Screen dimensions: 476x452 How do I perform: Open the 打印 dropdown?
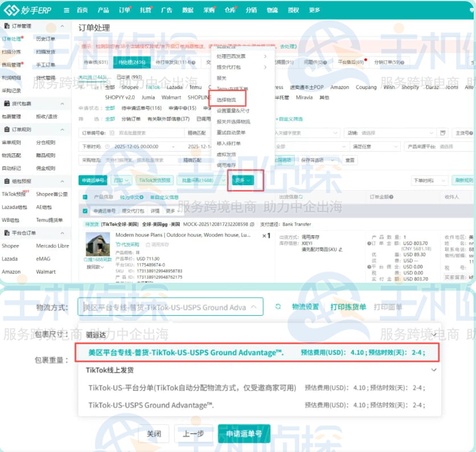(118, 180)
